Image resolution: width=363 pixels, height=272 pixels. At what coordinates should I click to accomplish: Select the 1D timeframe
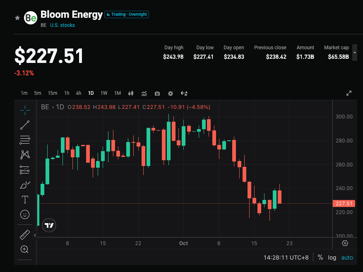[91, 93]
